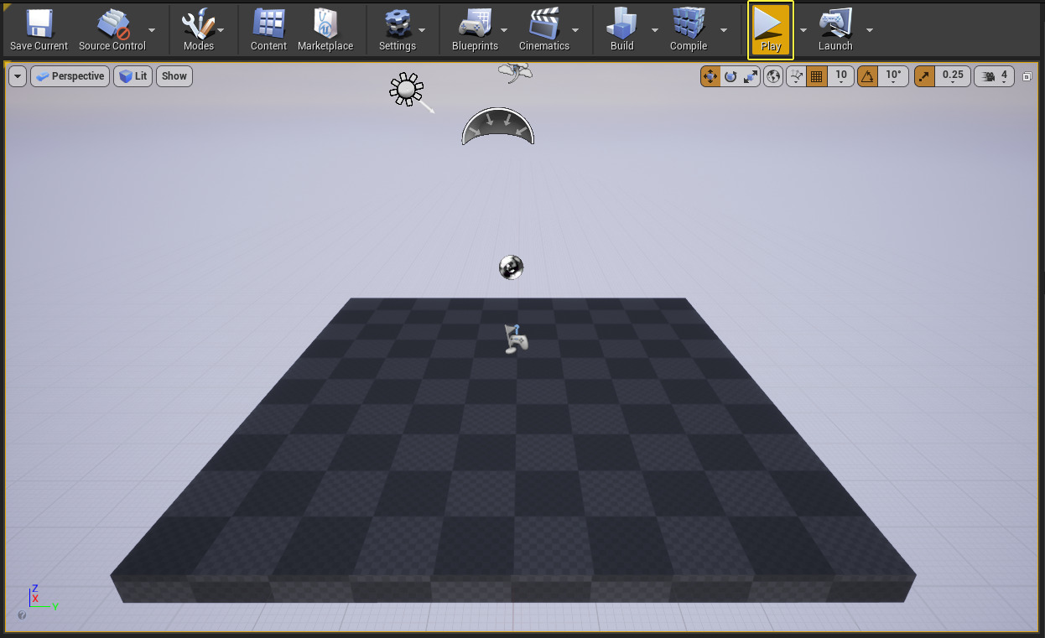The image size is (1045, 638).
Task: Adjust camera speed setting showing 4
Action: (x=995, y=76)
